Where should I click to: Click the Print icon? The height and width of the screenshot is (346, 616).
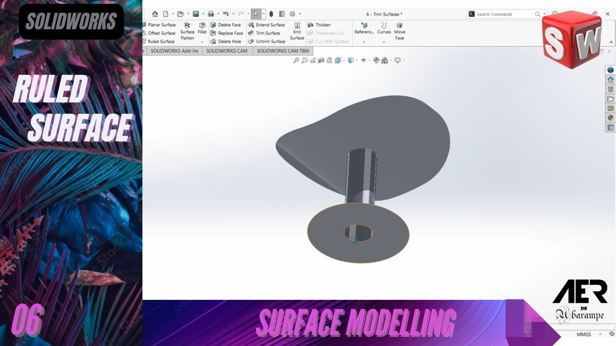(x=211, y=14)
